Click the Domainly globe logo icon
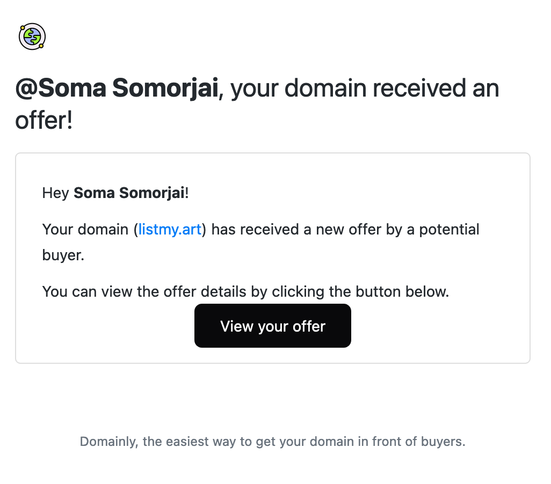551x484 pixels. (32, 36)
